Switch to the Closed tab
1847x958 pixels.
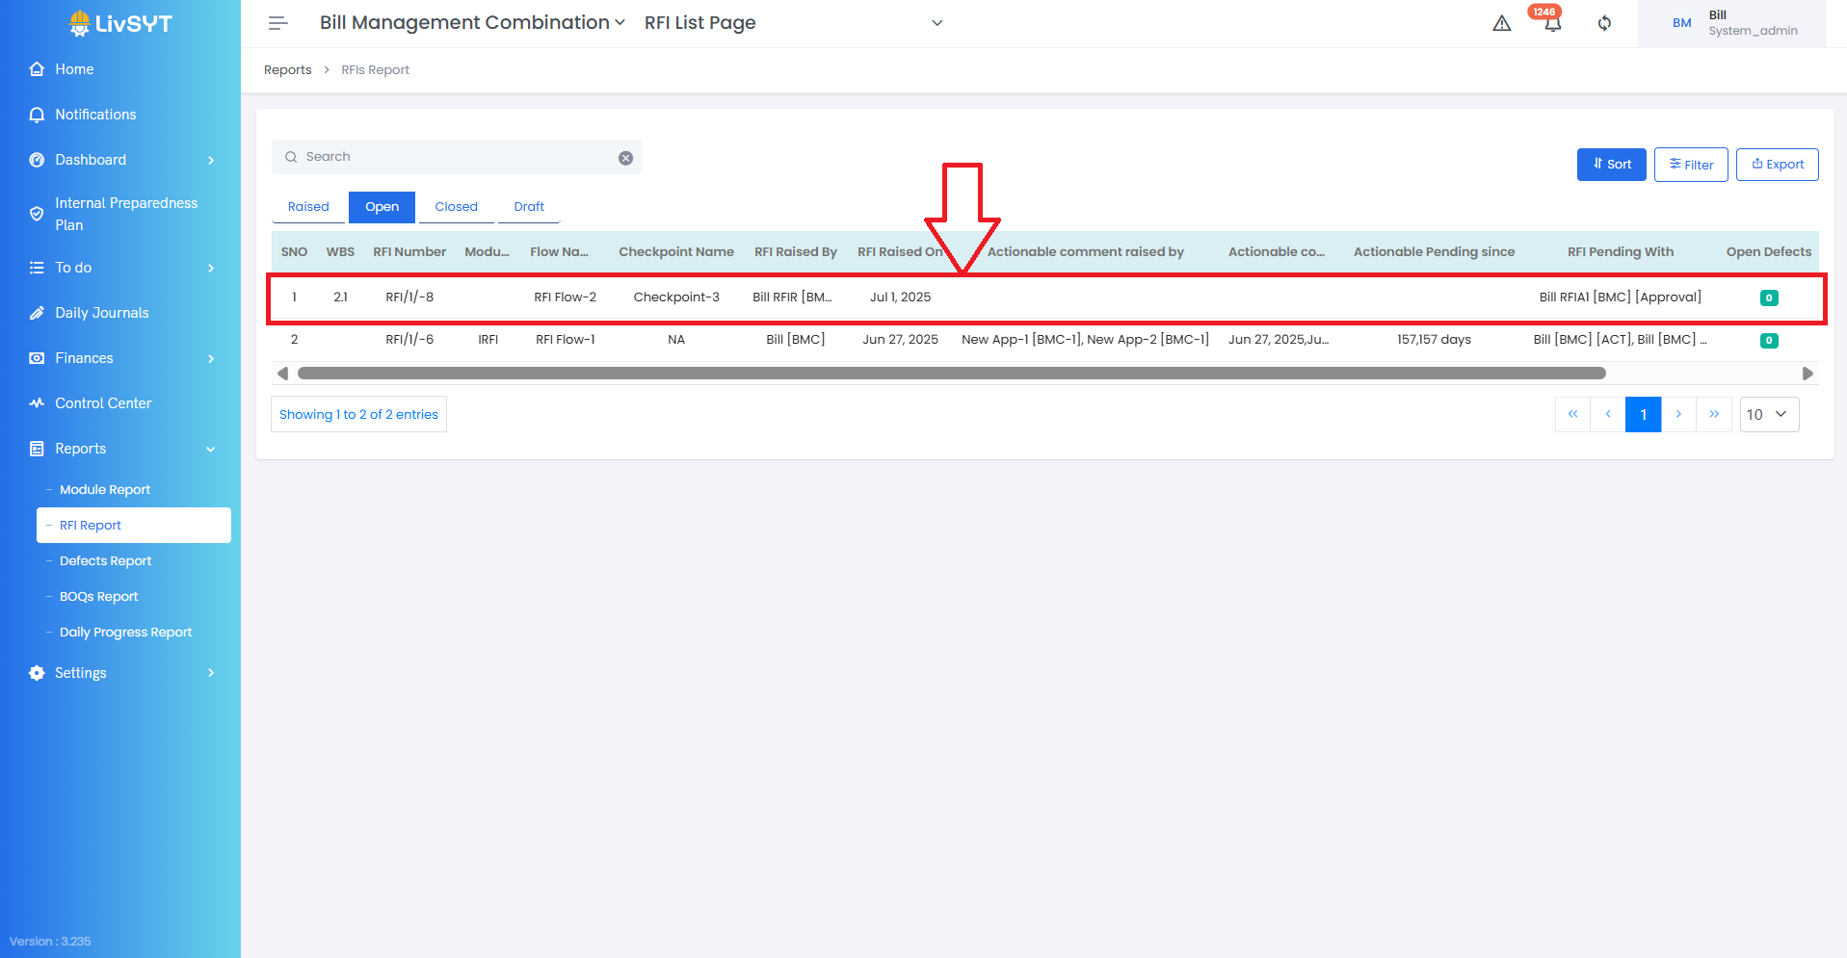456,207
